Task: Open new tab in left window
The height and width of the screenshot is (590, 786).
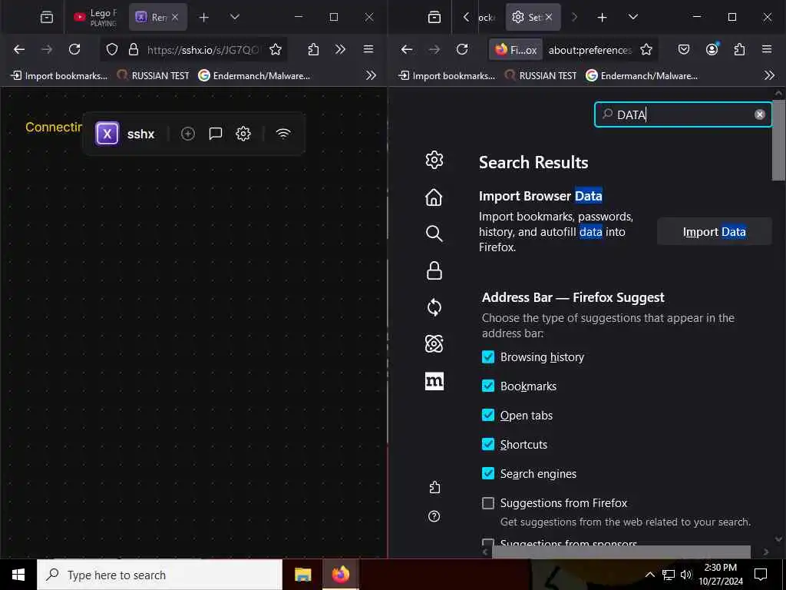Action: pyautogui.click(x=203, y=18)
